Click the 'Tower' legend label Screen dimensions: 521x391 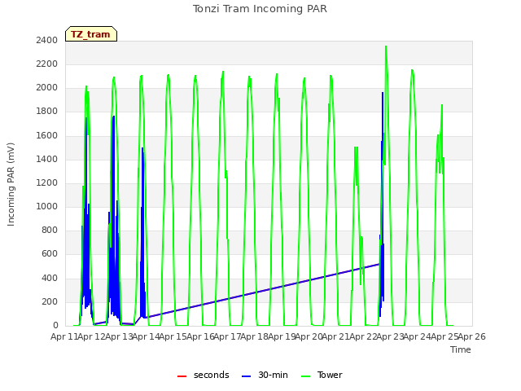tap(330, 375)
